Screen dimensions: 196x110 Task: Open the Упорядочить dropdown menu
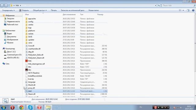pos(8,10)
